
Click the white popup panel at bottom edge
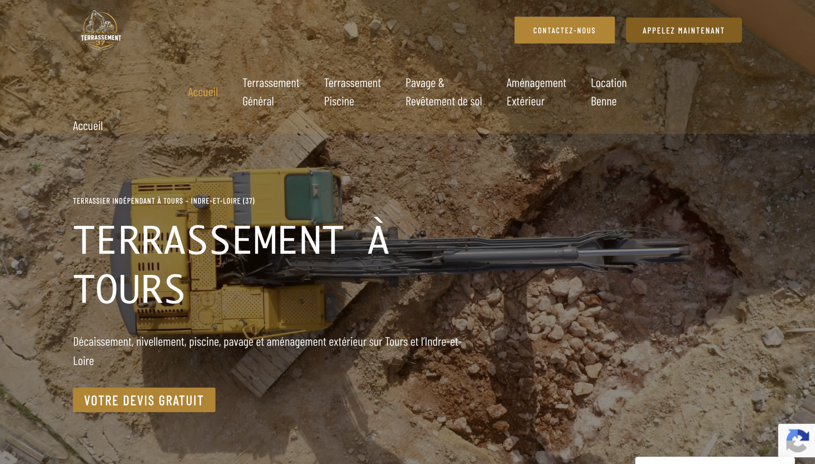[715, 461]
